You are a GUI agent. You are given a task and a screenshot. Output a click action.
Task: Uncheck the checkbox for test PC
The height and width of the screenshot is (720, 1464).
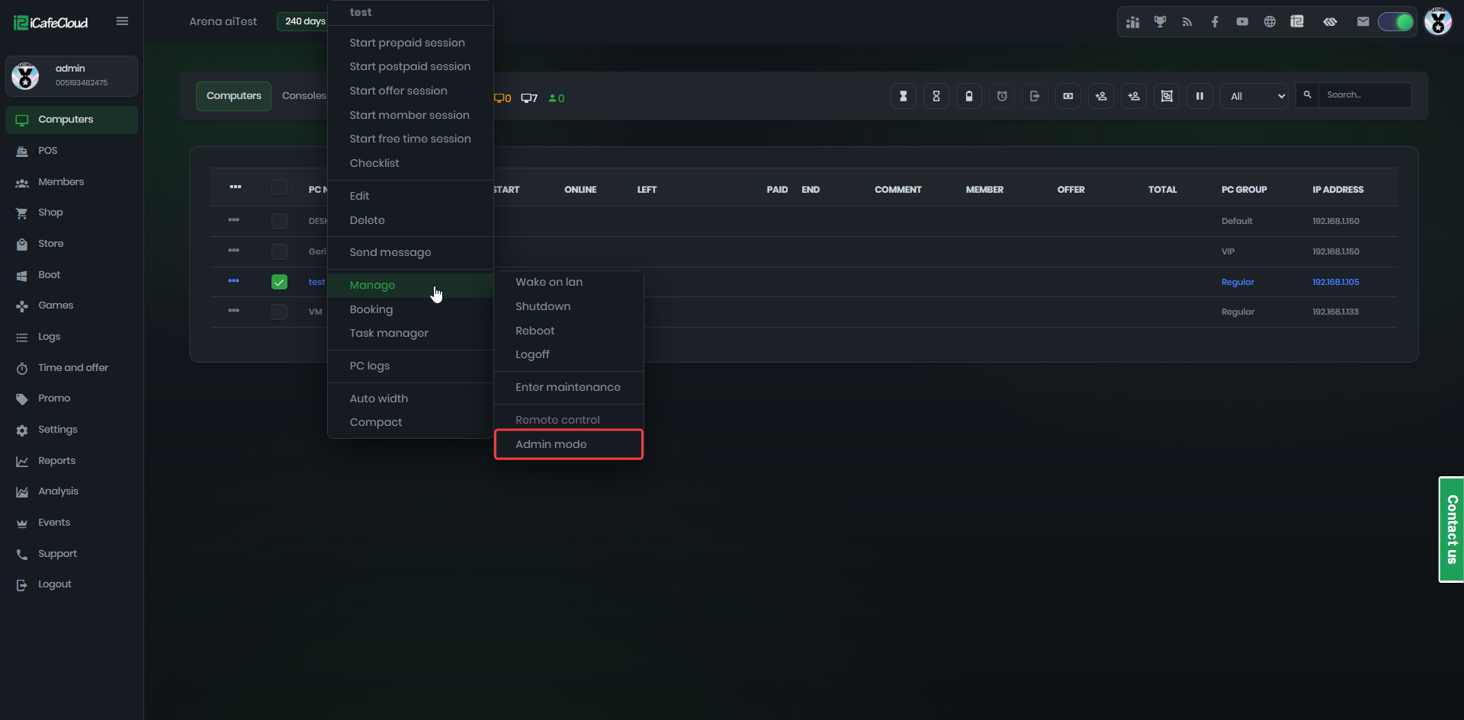pos(280,282)
